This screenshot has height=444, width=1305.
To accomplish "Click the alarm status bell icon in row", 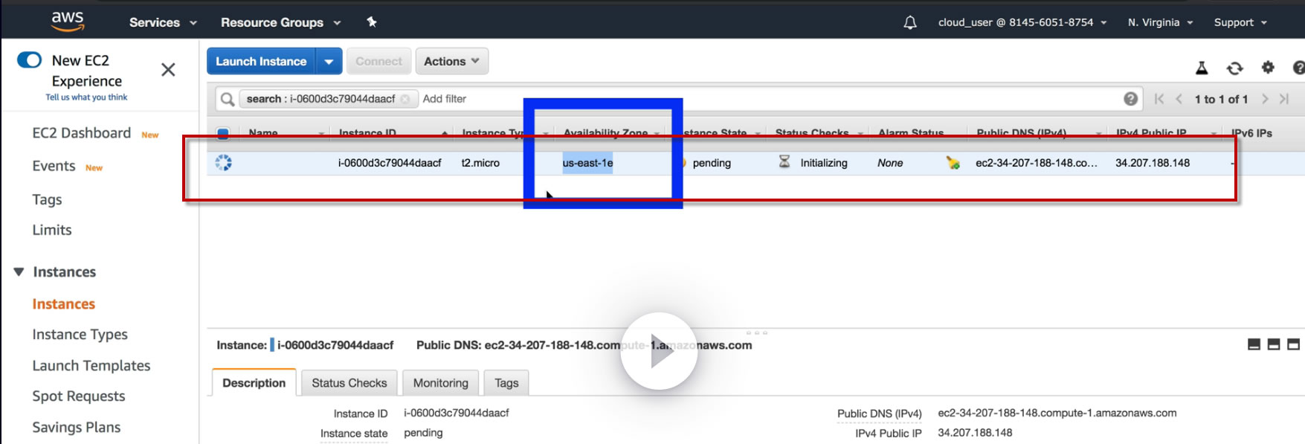I will (x=953, y=163).
